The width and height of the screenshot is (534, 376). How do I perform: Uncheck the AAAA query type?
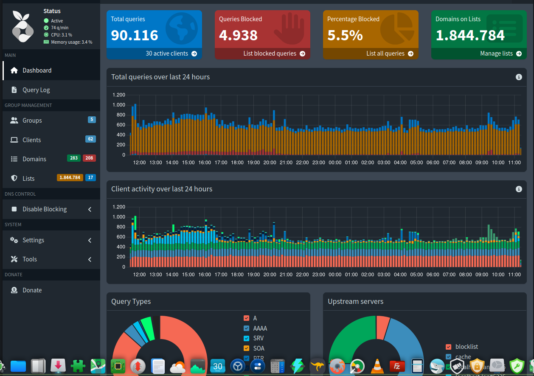pos(247,328)
